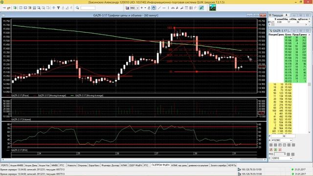Click the date marker 30 on time axis
Viewport: 313px width, 176px height.
tap(196, 154)
